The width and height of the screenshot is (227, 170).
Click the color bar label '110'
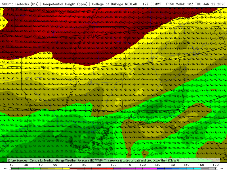128,165
